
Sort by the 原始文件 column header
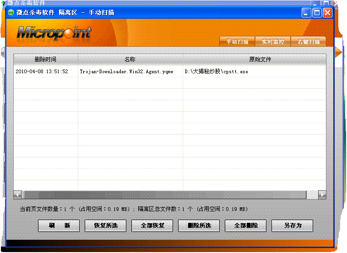[255, 59]
